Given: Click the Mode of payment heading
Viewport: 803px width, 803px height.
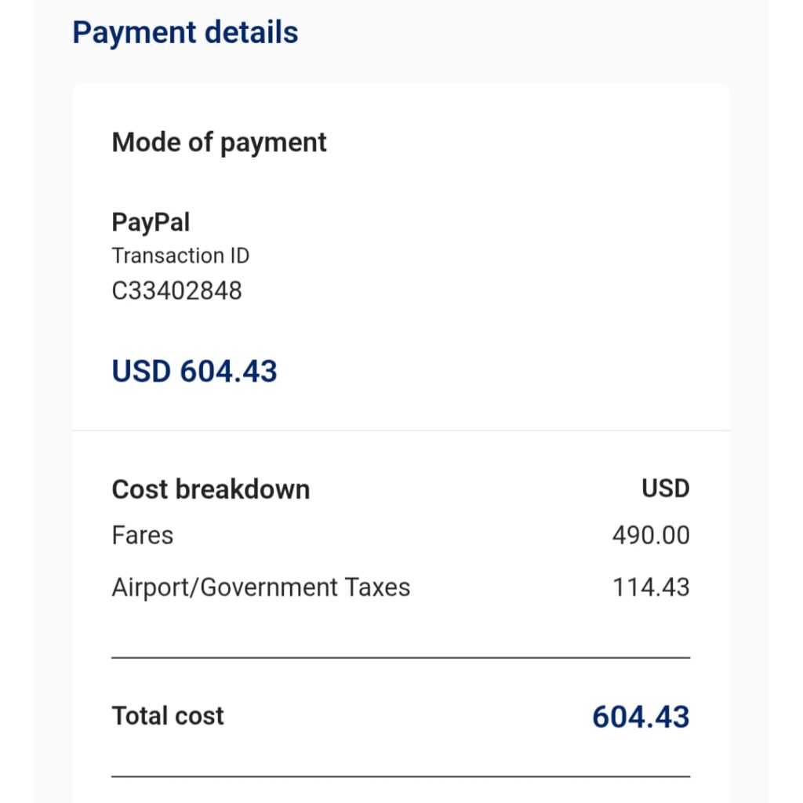Looking at the screenshot, I should click(219, 143).
